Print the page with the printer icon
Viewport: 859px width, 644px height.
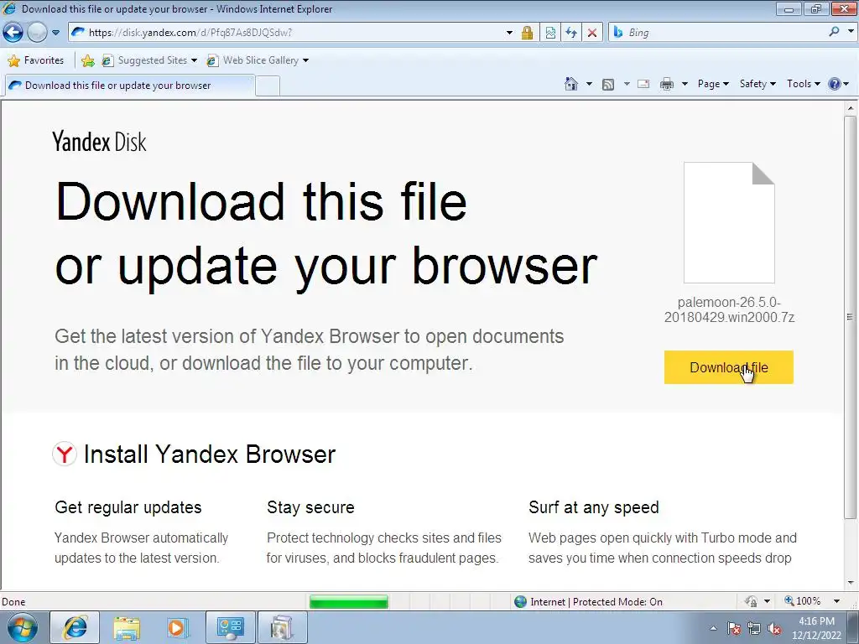(x=666, y=85)
